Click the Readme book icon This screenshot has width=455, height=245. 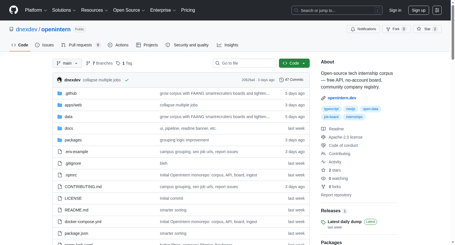click(323, 129)
